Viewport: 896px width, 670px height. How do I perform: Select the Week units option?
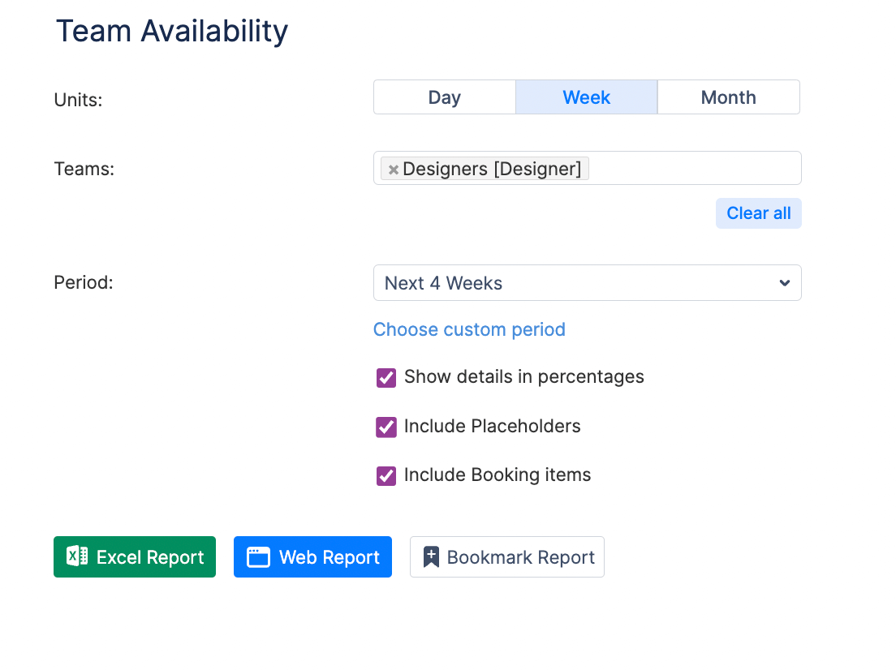coord(586,97)
